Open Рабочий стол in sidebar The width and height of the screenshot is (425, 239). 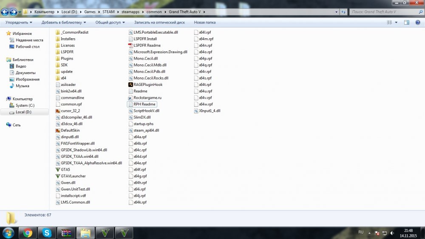point(27,47)
